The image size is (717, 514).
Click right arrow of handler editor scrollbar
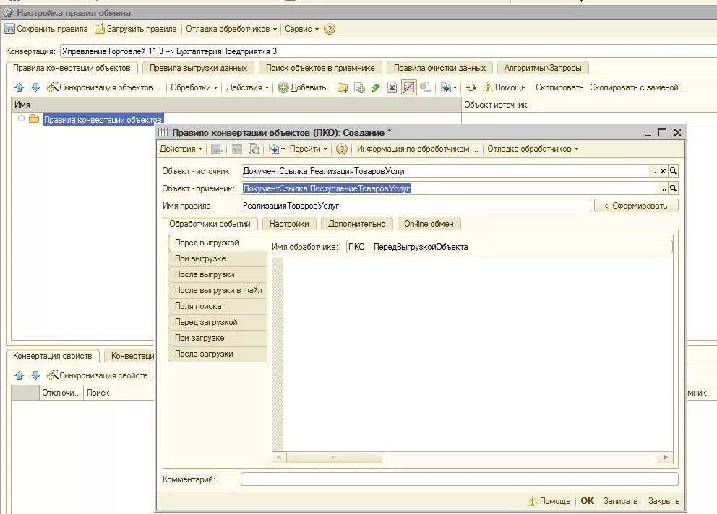tap(666, 458)
